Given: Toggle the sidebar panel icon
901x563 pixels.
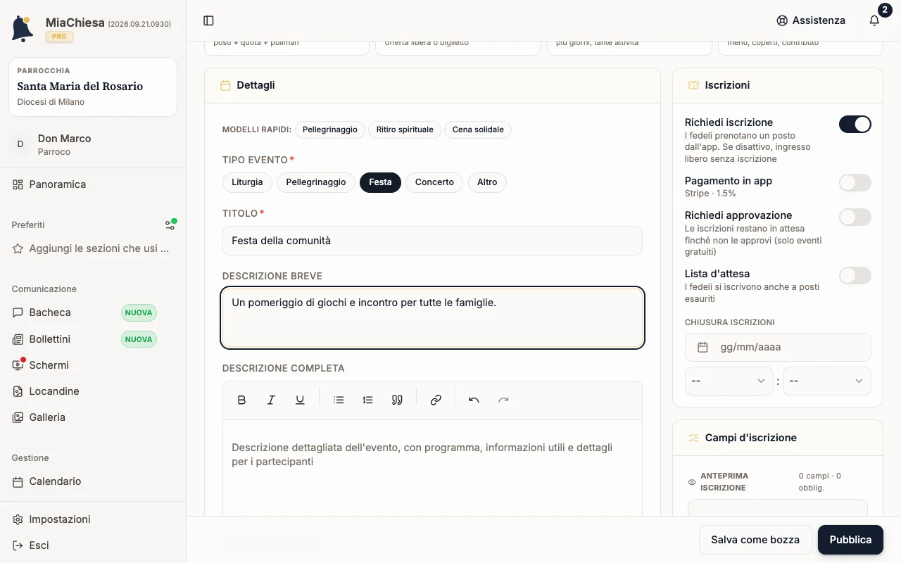Looking at the screenshot, I should point(208,20).
